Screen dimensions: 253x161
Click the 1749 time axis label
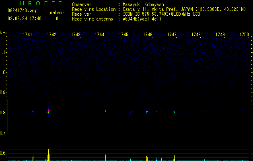click(220, 35)
